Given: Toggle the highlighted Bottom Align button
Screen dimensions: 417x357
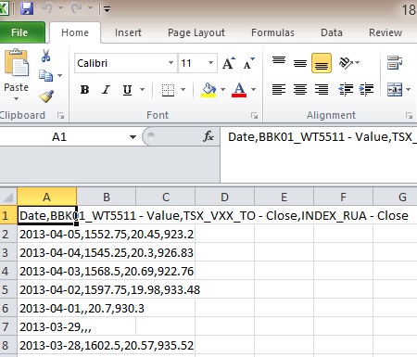Looking at the screenshot, I should pos(322,63).
